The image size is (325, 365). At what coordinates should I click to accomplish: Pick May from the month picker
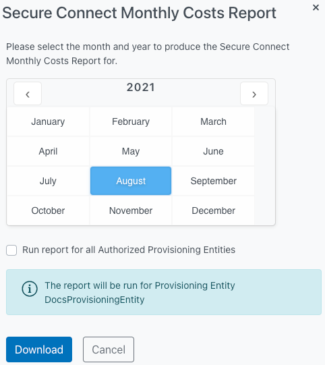(x=131, y=151)
